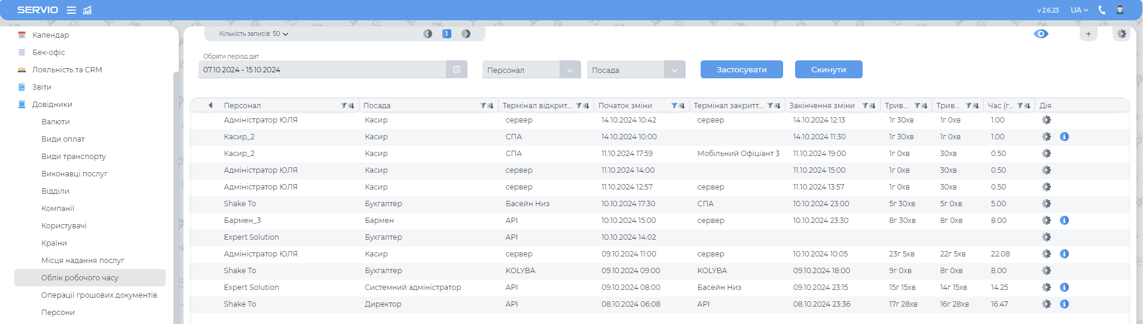Click the plus button to add record
Image resolution: width=1143 pixels, height=324 pixels.
[x=1088, y=34]
